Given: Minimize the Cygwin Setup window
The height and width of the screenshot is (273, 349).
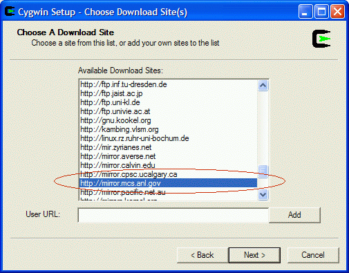Looking at the screenshot, I should pos(305,12).
